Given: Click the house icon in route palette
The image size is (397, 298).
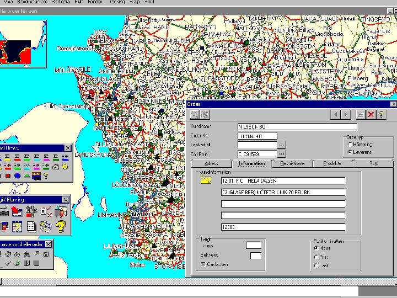Looking at the screenshot, I should point(56,167).
